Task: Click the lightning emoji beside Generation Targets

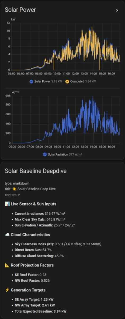Action: point(7,290)
